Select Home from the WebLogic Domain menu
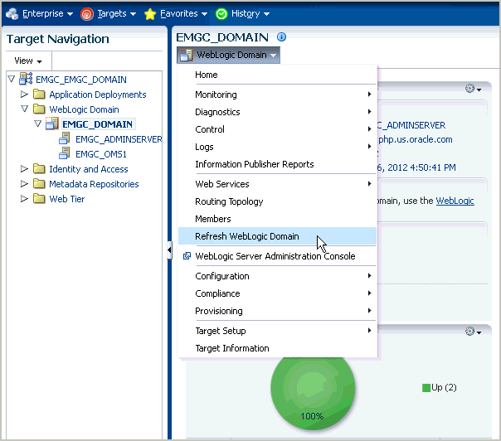This screenshot has height=441, width=501. click(277, 75)
